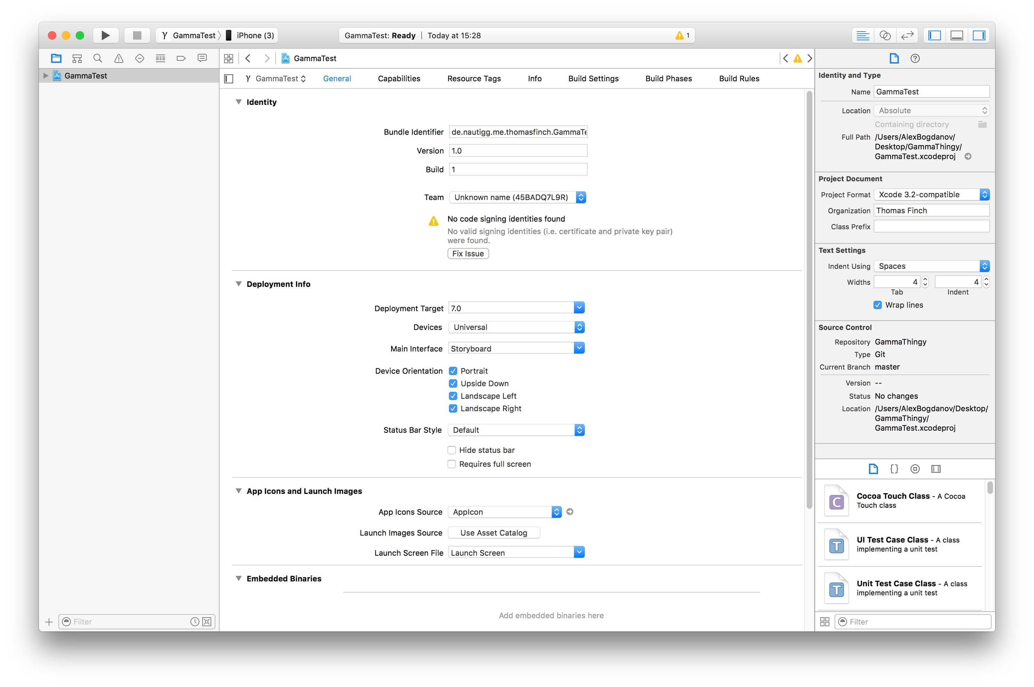
Task: Collapse App Icons and Launch Images section
Action: point(238,491)
